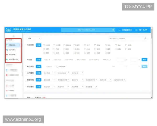This screenshot has width=157, height=126.
Task: Click 不限 in the 红人属性 row
Action: coord(38,73)
